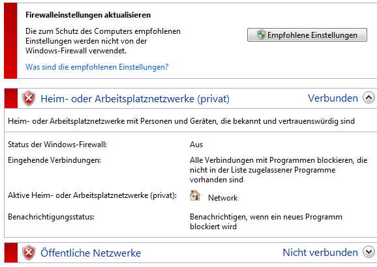377x267 pixels.
Task: Click red shield icon beside Heim- oder Arbeitsplatznetzwerke
Action: 29,98
